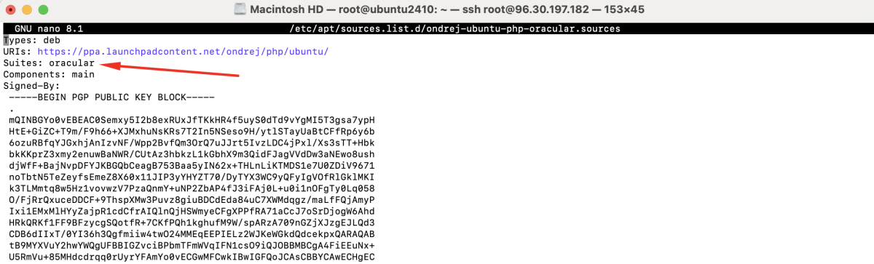Place cursor on 'Types: deb' line

click(x=31, y=40)
